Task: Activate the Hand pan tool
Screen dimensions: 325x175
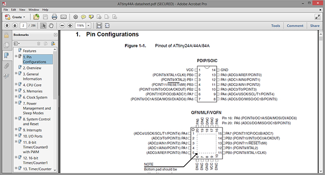Action: tap(51, 26)
